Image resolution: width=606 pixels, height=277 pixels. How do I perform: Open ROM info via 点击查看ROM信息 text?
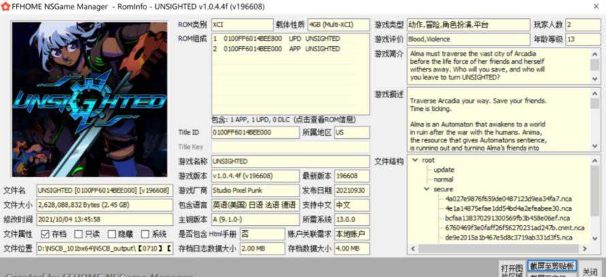(x=325, y=120)
